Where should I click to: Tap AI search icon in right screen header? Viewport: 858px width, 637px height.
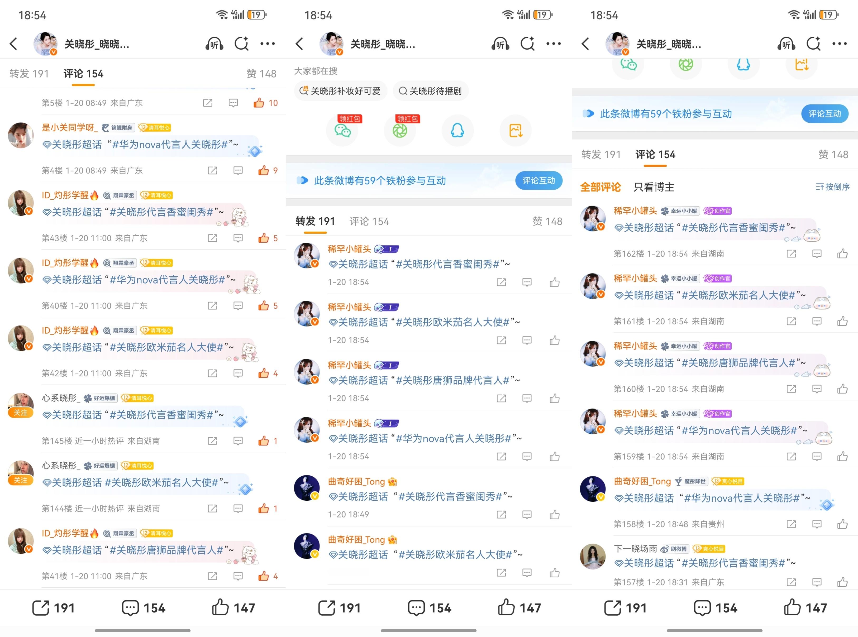click(x=814, y=44)
